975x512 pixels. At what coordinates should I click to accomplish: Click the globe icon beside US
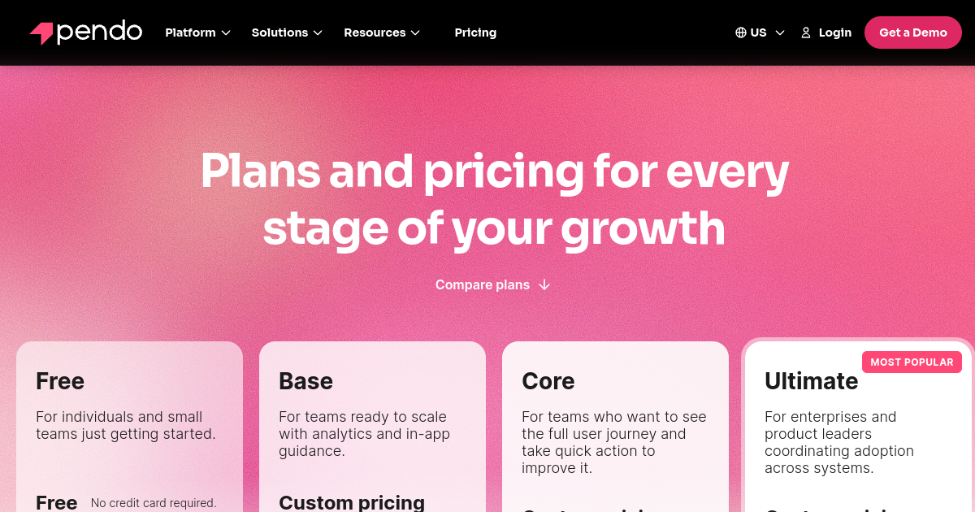click(x=740, y=33)
